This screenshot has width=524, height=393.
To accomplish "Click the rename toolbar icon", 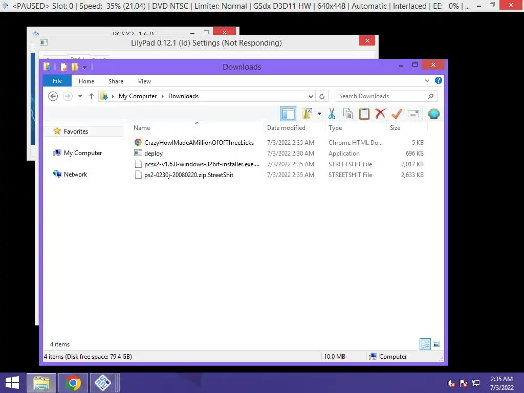I will (413, 114).
